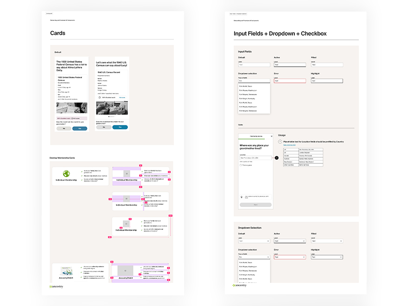408x306 pixels.
Task: Click the Error state input field in Input Fields
Action: (290, 81)
